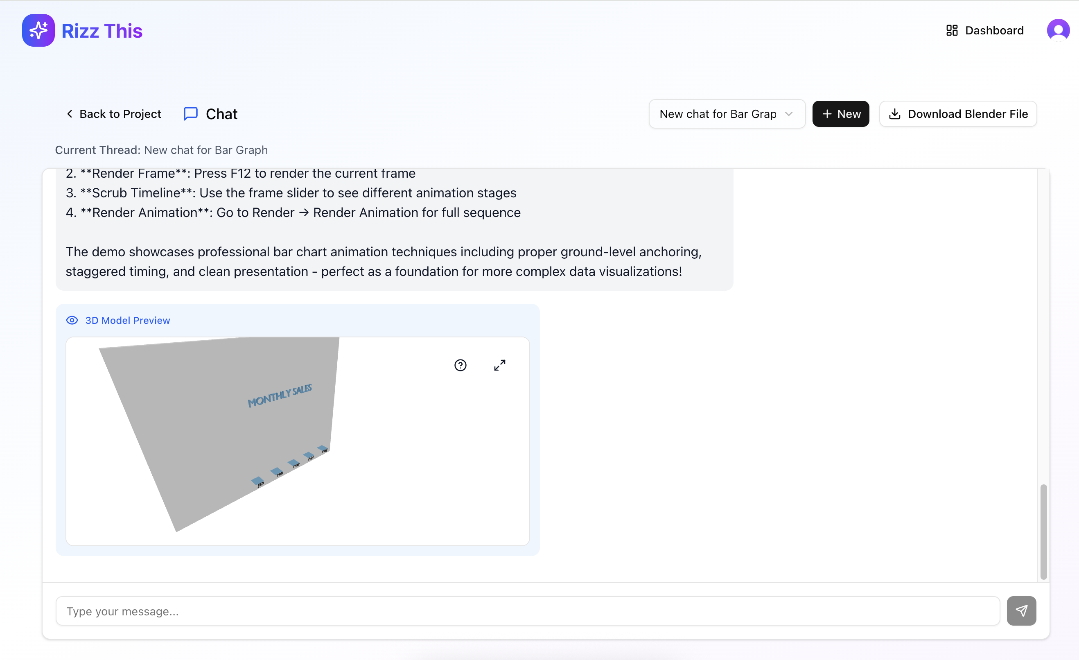1079x660 pixels.
Task: Click the Dashboard grid icon
Action: click(952, 31)
